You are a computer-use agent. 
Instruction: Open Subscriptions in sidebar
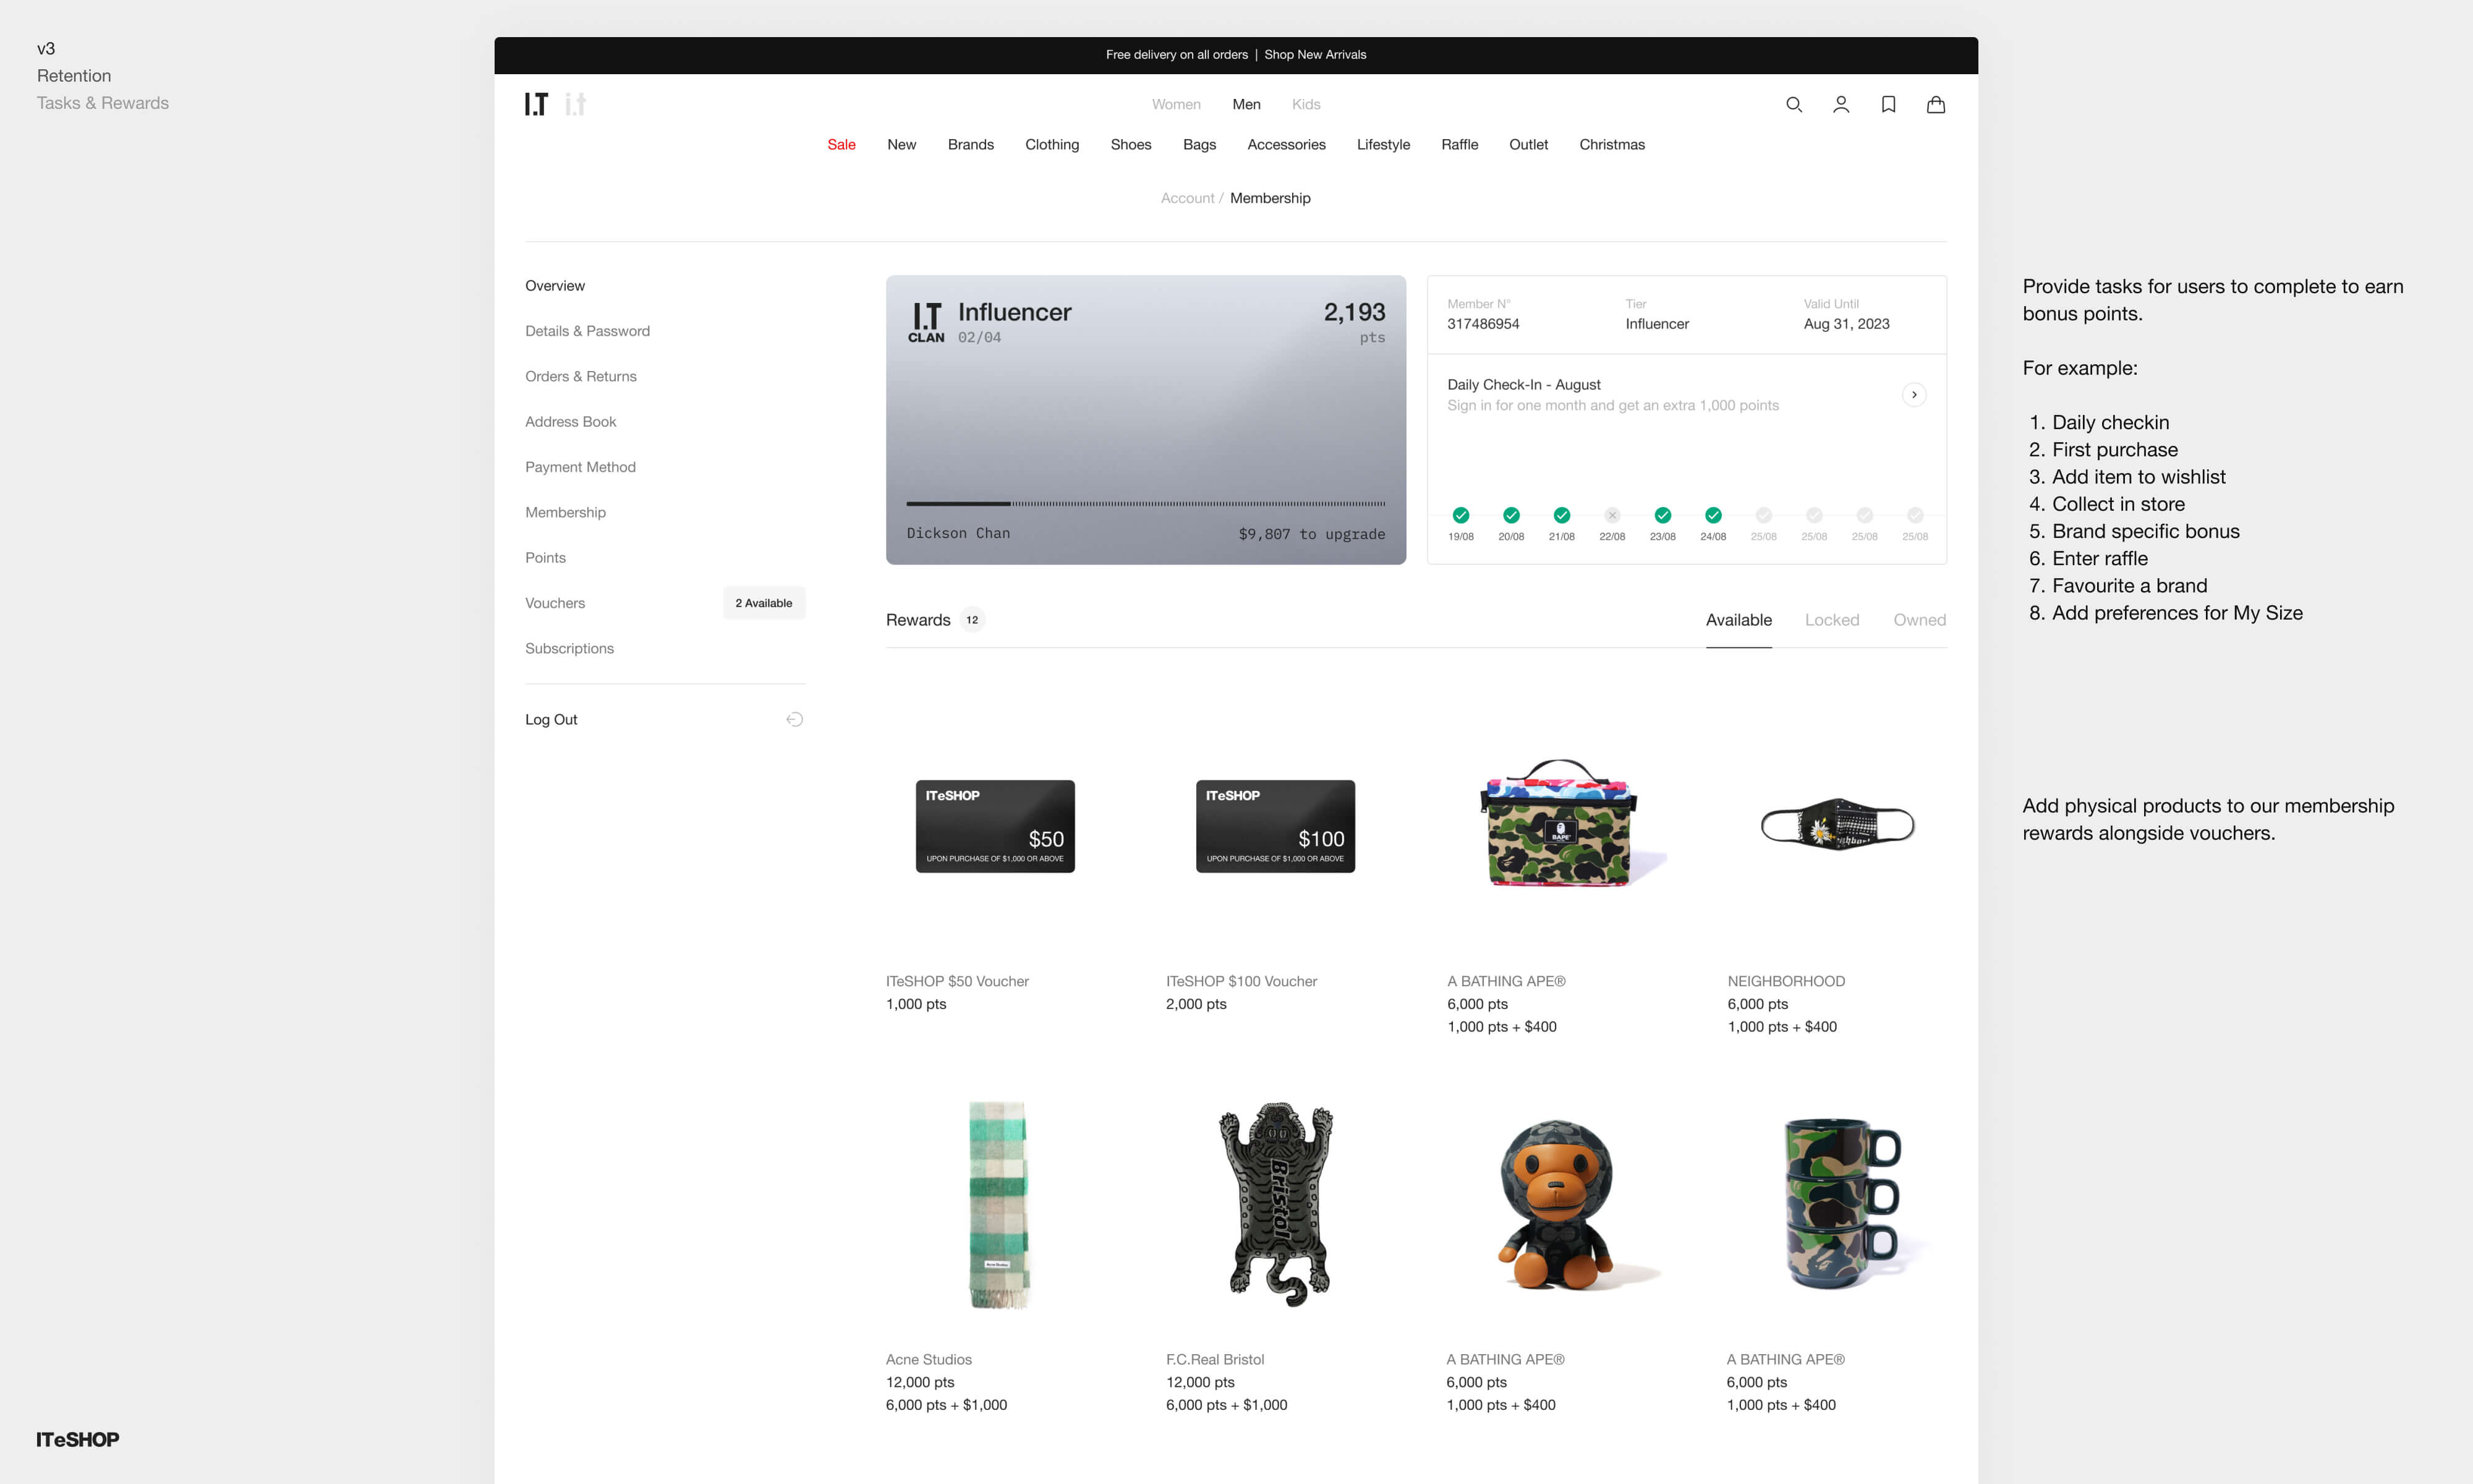point(569,648)
